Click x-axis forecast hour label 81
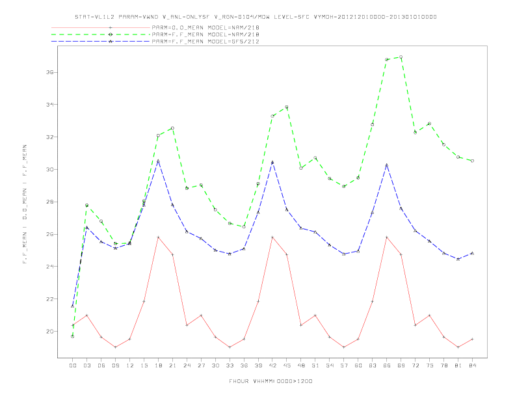Image resolution: width=515 pixels, height=398 pixels. (x=458, y=365)
